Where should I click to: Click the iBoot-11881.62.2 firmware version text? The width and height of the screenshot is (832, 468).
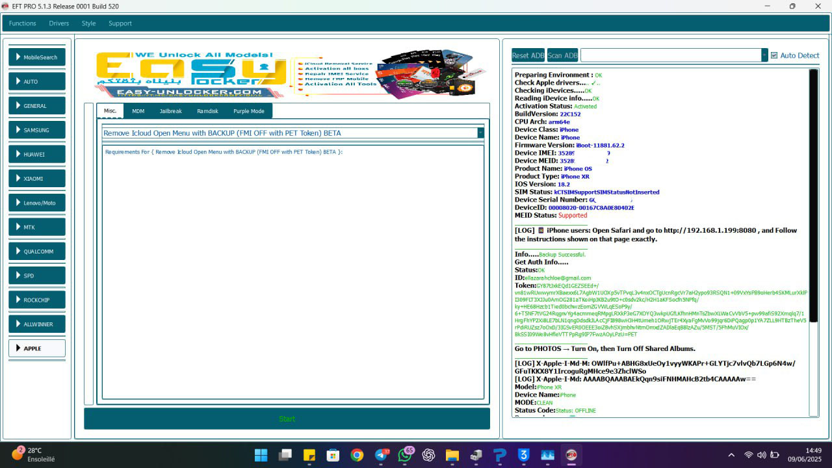coord(600,146)
